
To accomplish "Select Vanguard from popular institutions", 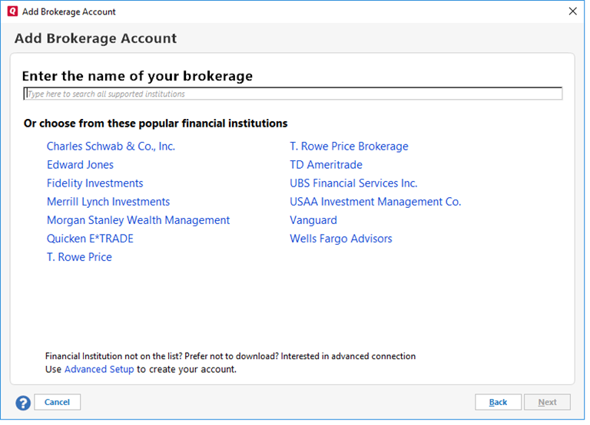I will coord(313,220).
